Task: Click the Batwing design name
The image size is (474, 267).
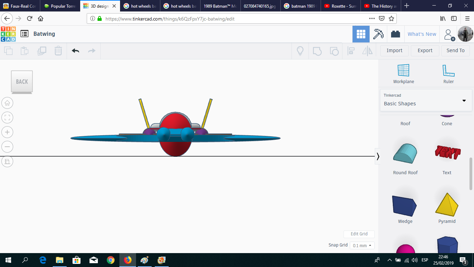Action: [44, 34]
